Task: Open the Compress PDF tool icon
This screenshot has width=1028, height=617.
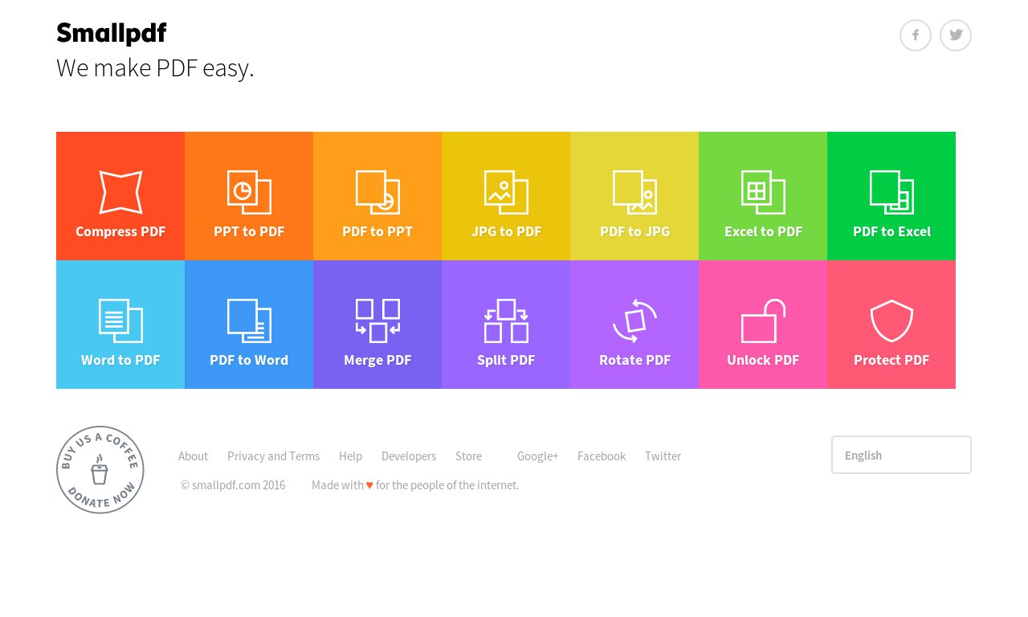Action: click(x=120, y=192)
